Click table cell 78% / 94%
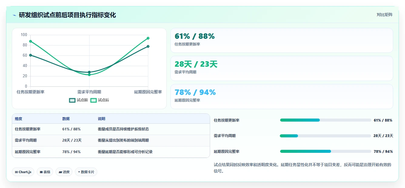Screen dimensions: 405x188 [x=72, y=152]
